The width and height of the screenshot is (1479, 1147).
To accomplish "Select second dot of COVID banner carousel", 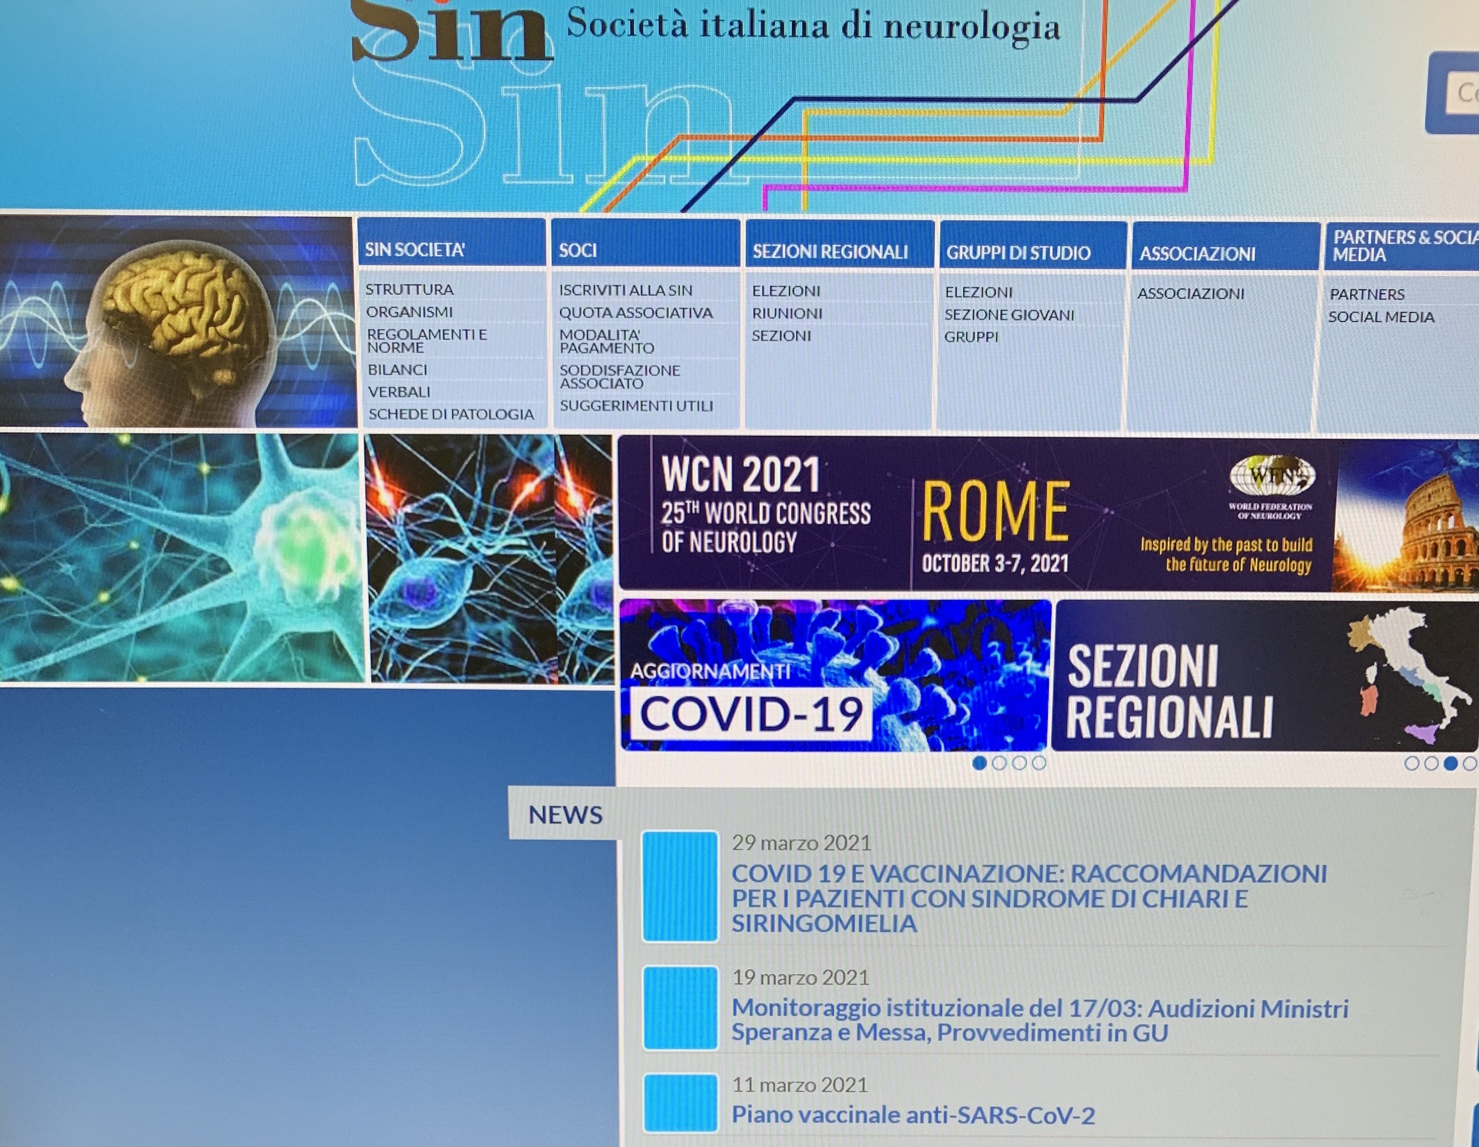I will pyautogui.click(x=999, y=763).
